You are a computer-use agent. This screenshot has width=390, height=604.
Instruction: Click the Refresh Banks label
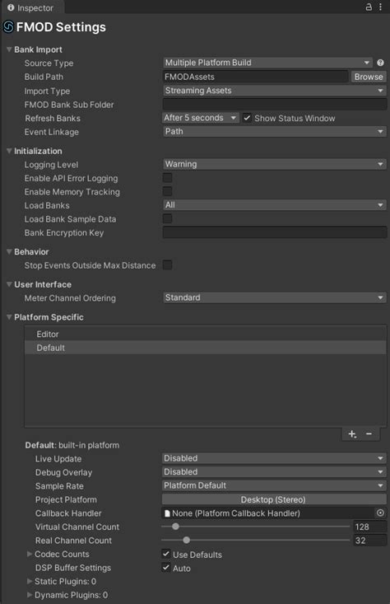tap(53, 119)
